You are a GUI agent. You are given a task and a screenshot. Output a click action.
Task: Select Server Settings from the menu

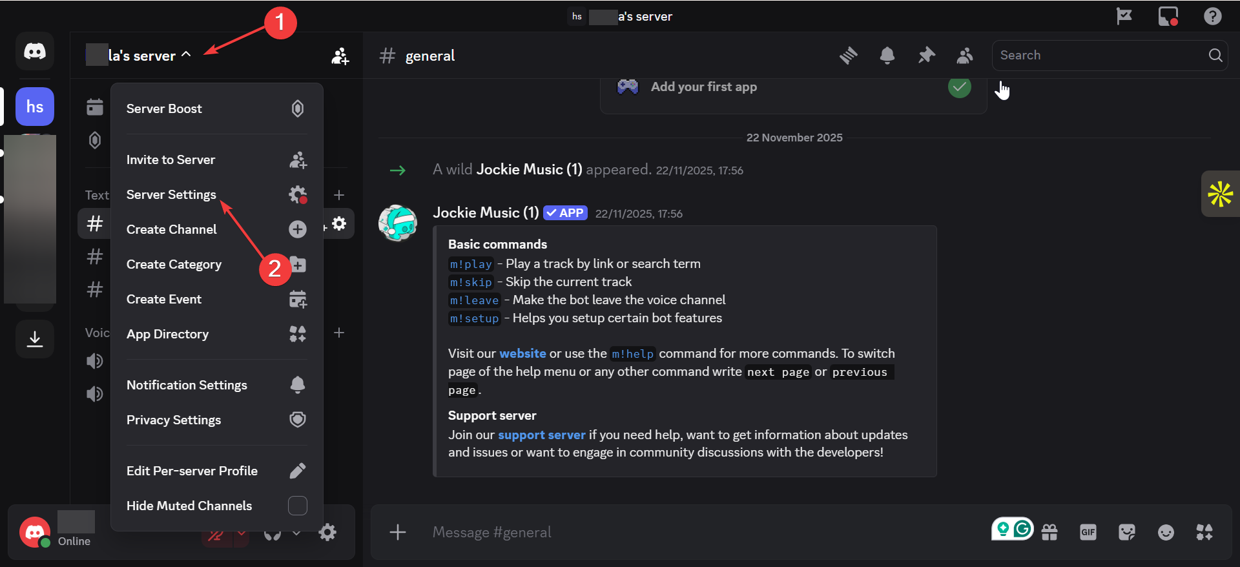point(171,194)
